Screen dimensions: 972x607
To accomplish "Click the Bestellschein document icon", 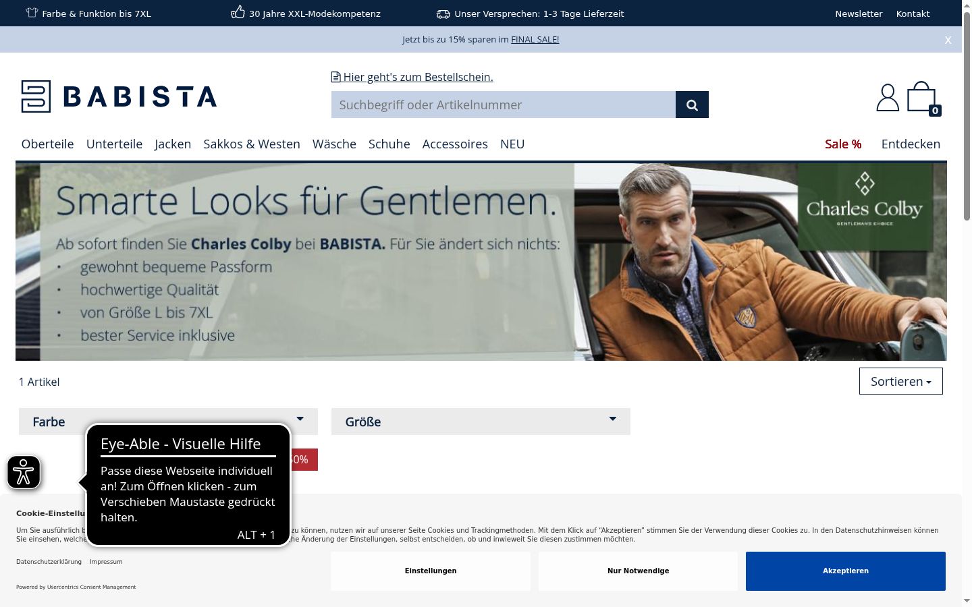I will pos(335,77).
